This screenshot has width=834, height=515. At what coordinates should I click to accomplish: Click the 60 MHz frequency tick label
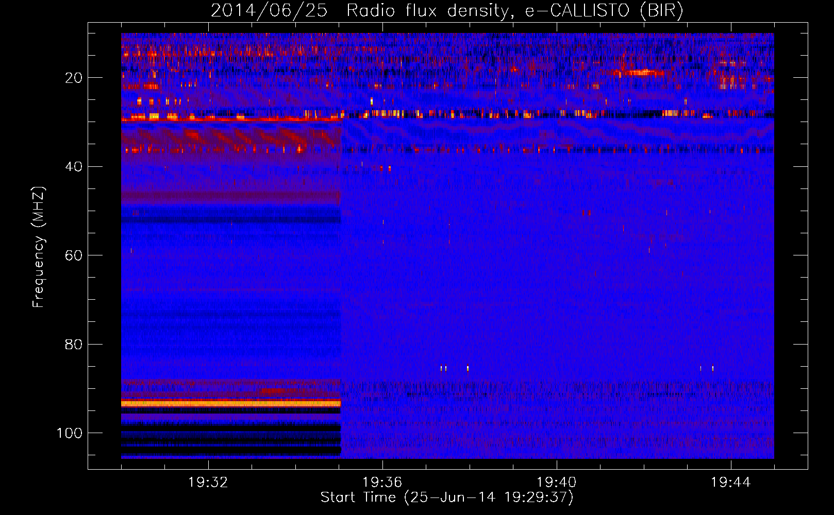[74, 255]
